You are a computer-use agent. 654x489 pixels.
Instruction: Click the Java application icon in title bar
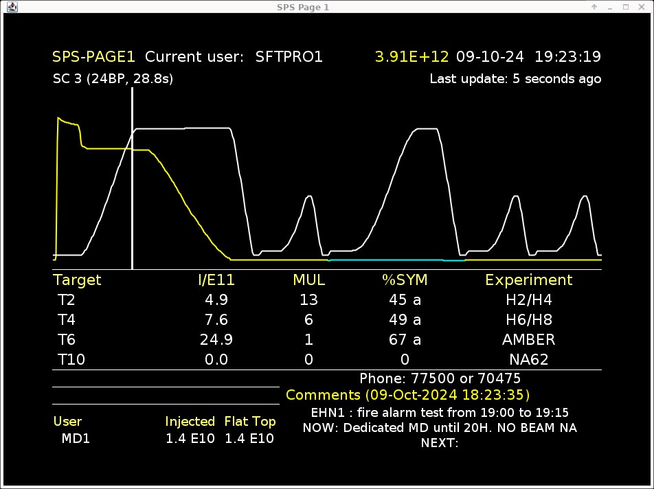point(12,7)
